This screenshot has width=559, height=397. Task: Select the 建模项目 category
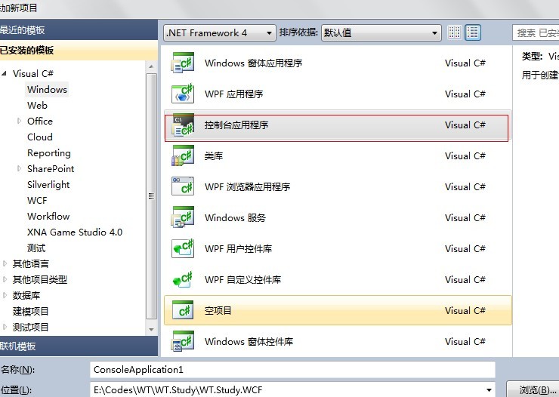pyautogui.click(x=31, y=311)
